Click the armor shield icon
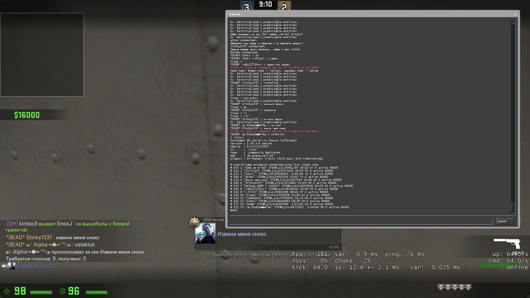 coord(63,291)
